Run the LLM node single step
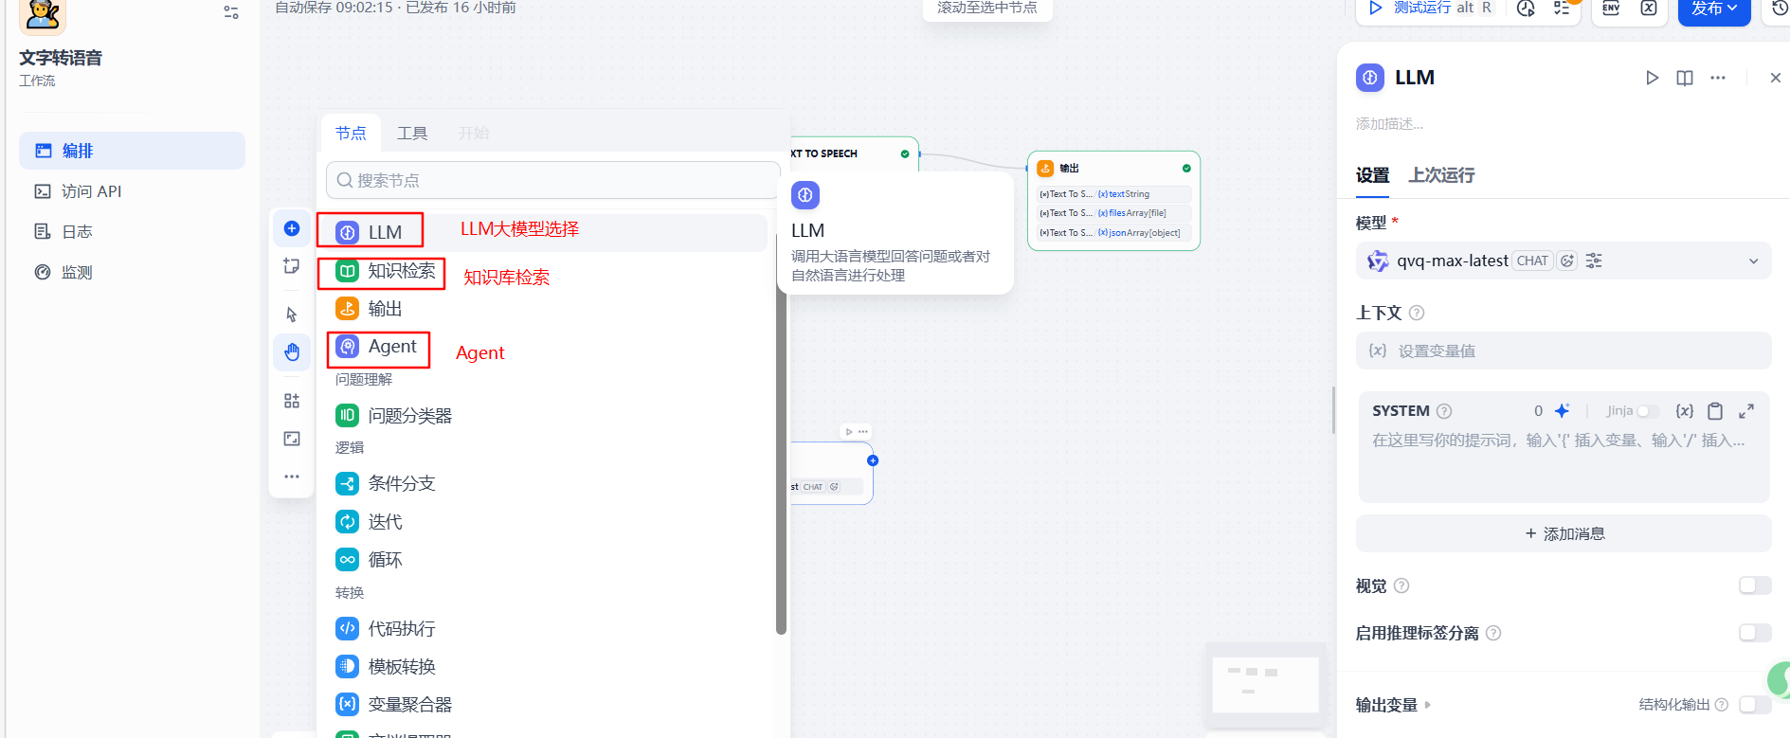 [x=1652, y=78]
